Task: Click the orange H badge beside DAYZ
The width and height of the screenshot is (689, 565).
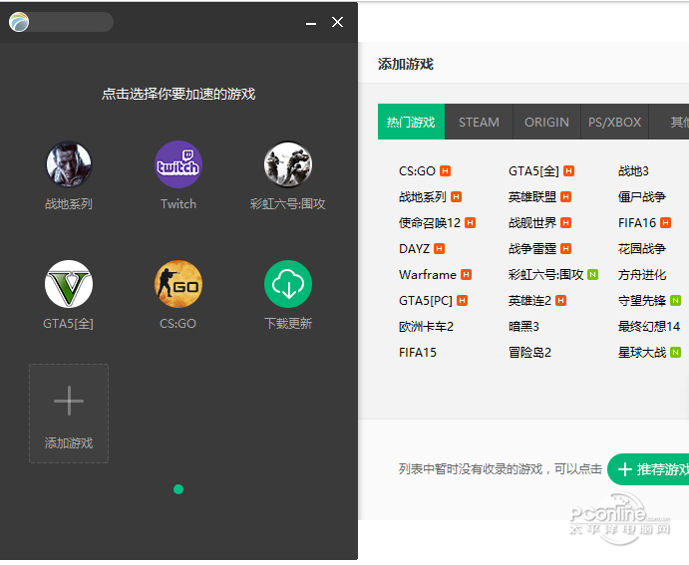Action: point(439,249)
